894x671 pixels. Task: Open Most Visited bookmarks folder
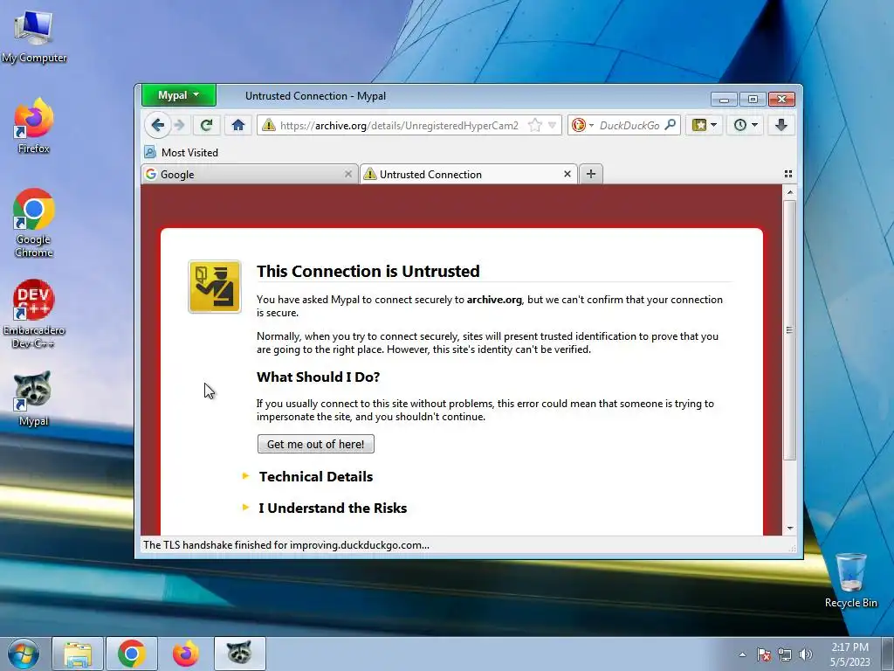coord(181,152)
